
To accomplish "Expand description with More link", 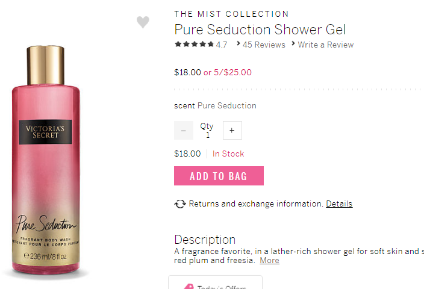I will click(x=269, y=260).
